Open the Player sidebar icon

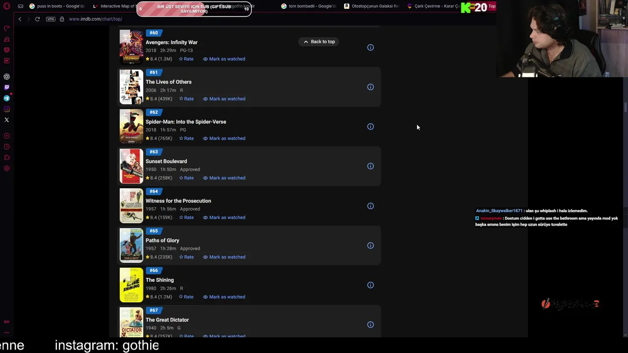pos(7,136)
